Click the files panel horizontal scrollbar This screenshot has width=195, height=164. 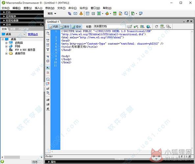tap(22, 157)
